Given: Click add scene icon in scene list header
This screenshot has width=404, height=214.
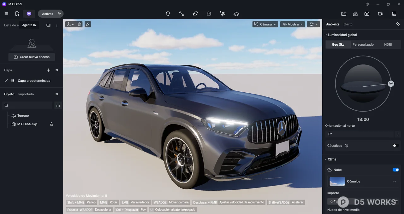Looking at the screenshot, I should click(x=48, y=25).
